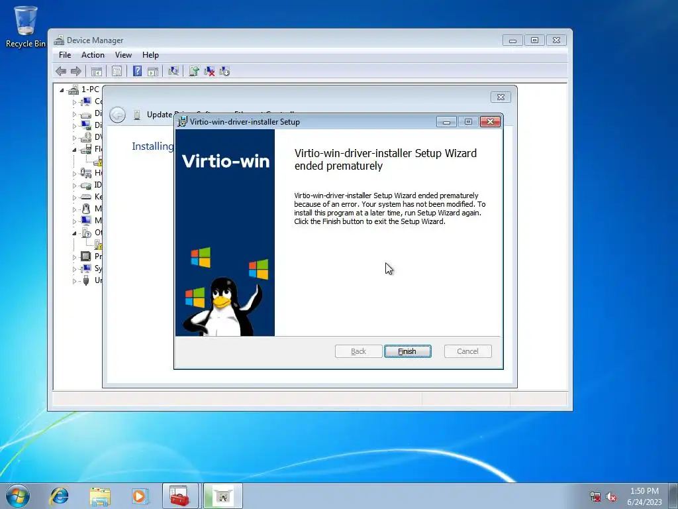The width and height of the screenshot is (678, 509).
Task: Click '1-PC' root label in device tree
Action: (90, 89)
